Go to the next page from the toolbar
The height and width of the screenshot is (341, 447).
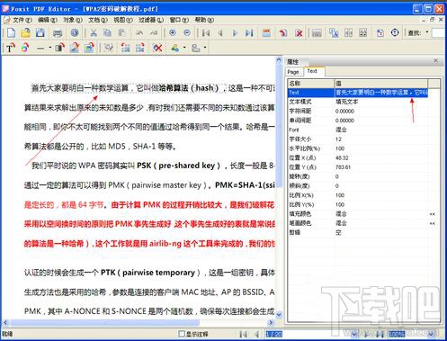[235, 32]
